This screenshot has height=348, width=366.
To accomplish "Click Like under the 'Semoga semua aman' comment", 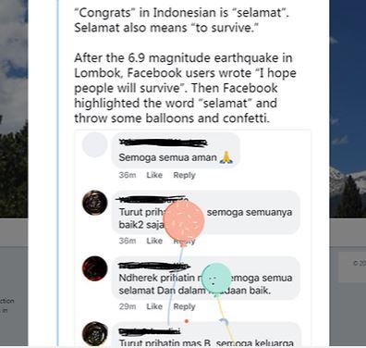I will (154, 175).
